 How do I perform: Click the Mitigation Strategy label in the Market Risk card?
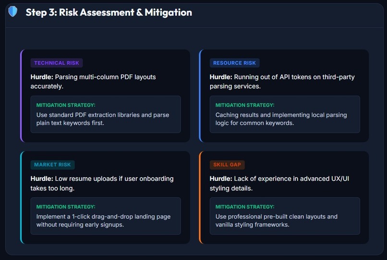click(66, 207)
